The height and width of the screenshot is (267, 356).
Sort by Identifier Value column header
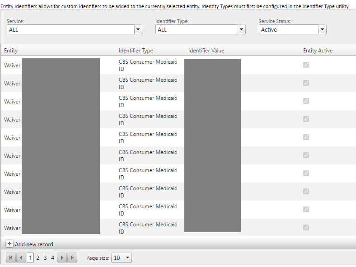coord(206,51)
